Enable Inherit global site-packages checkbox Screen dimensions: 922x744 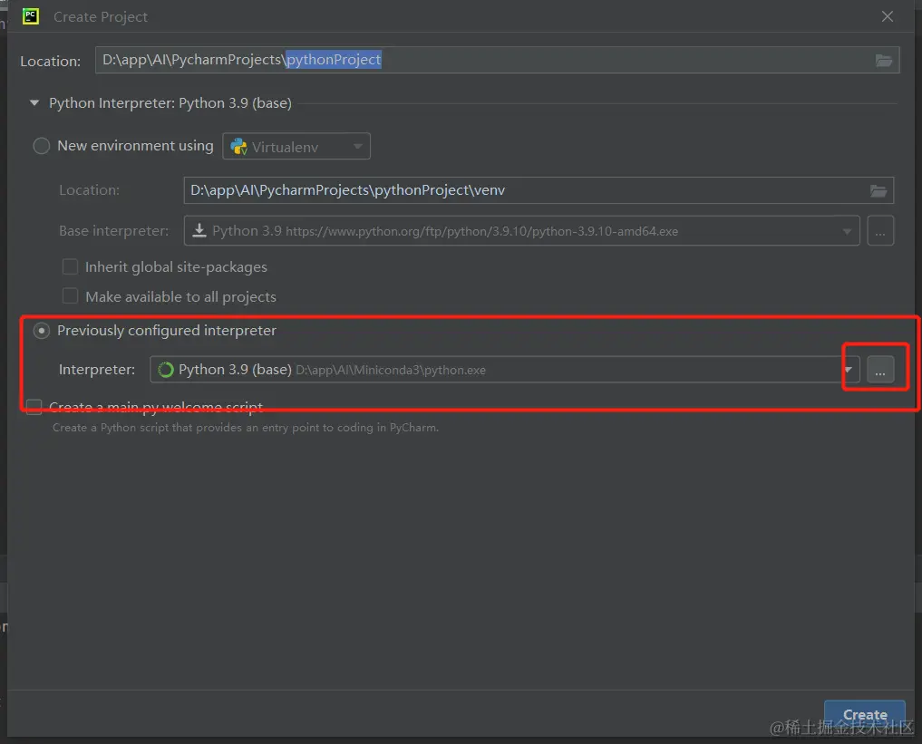tap(70, 266)
